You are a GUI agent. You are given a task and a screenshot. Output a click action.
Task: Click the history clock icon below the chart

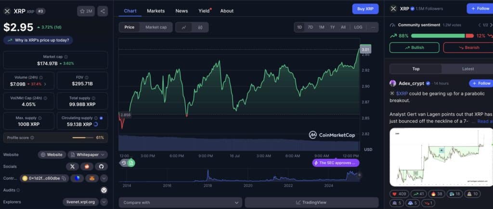pyautogui.click(x=124, y=163)
